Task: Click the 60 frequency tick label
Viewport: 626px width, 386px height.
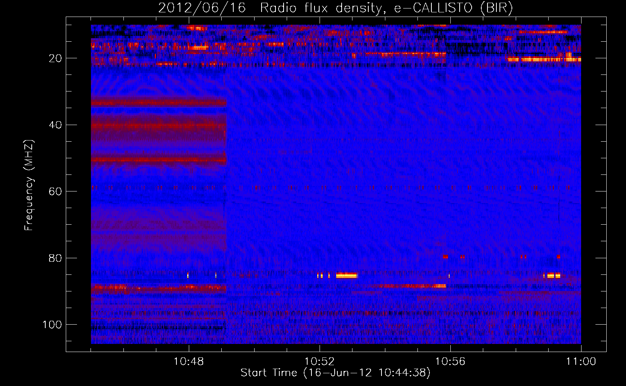Action: pos(55,191)
